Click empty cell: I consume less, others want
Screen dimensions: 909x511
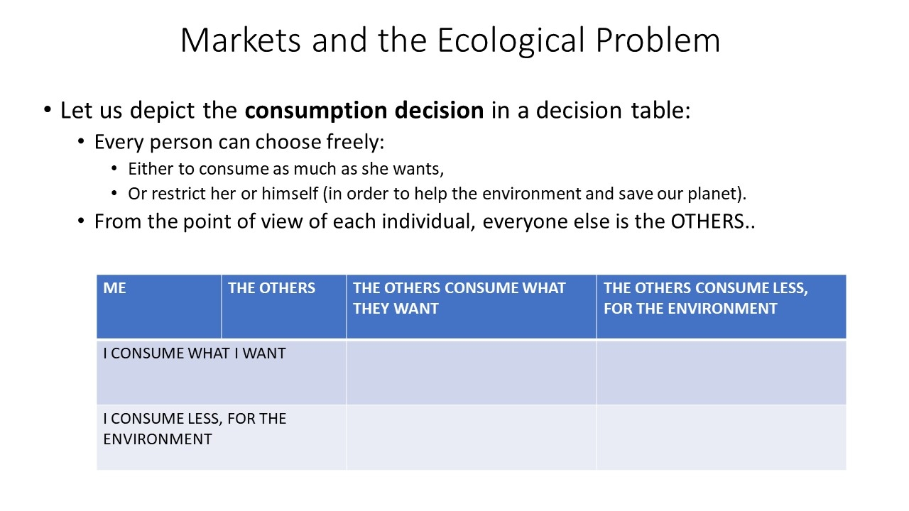click(471, 436)
